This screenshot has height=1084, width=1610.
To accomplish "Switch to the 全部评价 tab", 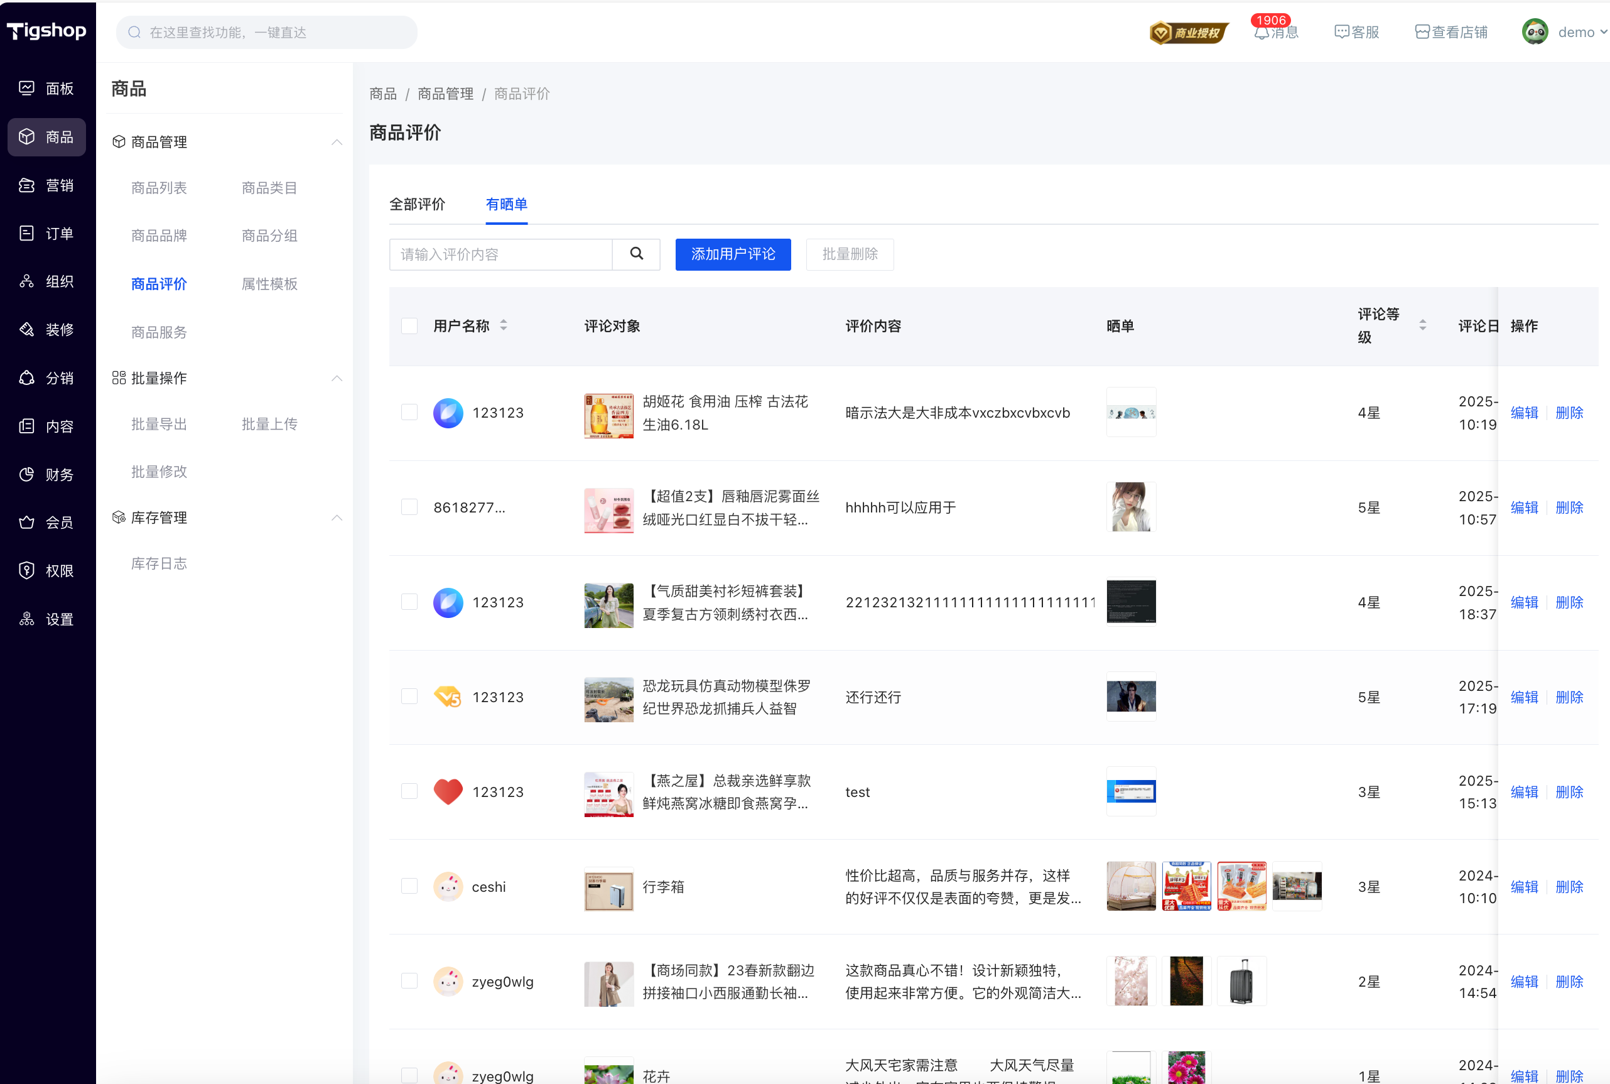I will 418,205.
